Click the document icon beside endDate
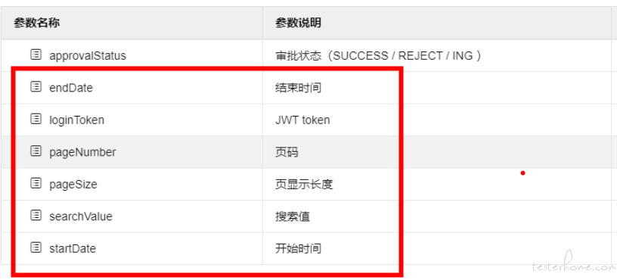Viewport: 617px width, 280px height. [36, 86]
